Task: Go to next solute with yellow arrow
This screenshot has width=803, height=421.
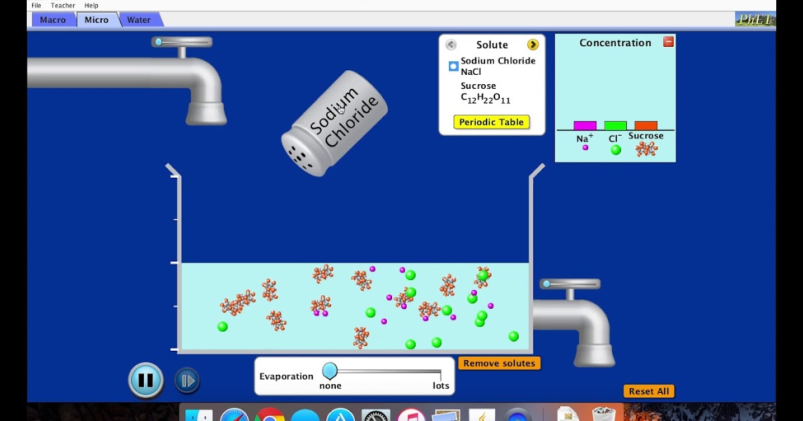Action: [x=533, y=45]
